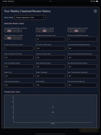Select 4 on Workload Well-being scale
This screenshot has width=101, height=135.
80,31
